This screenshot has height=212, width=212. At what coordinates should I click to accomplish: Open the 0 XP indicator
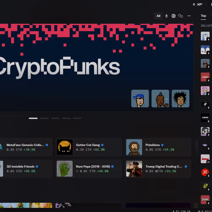[198, 4]
